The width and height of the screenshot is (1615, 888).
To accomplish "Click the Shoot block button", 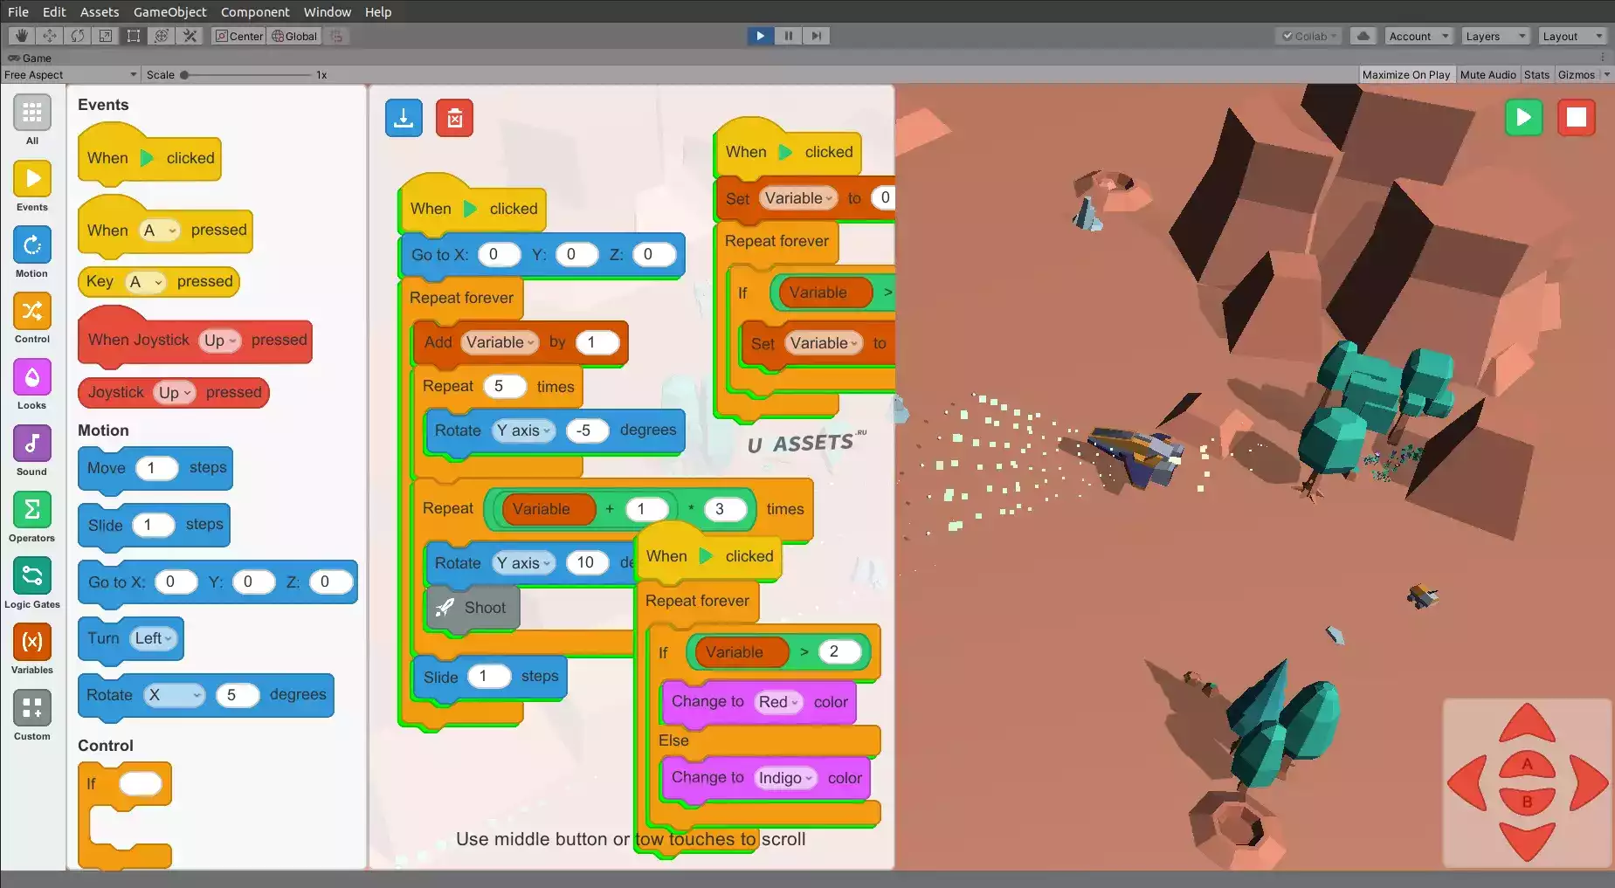I will click(473, 608).
